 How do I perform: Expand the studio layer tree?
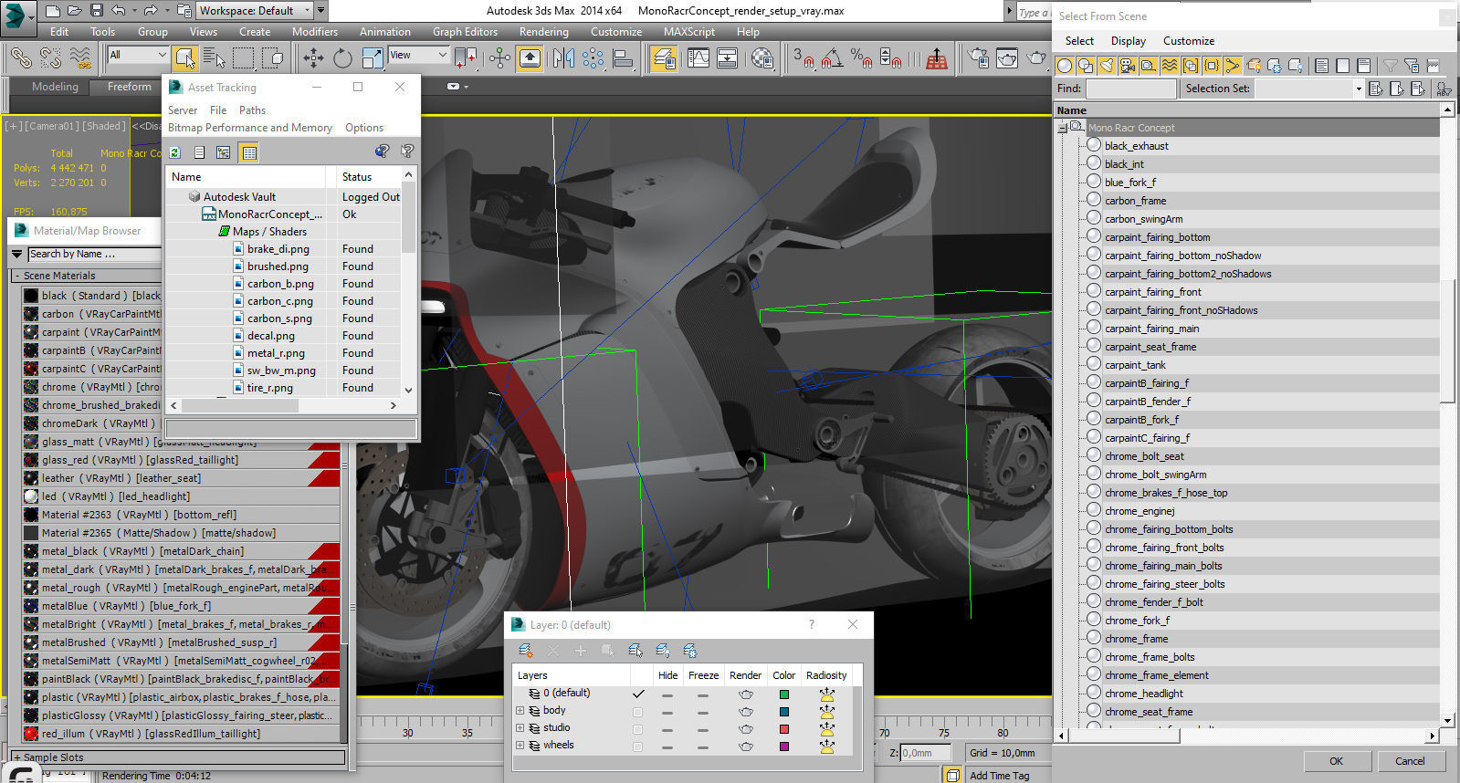click(x=520, y=728)
